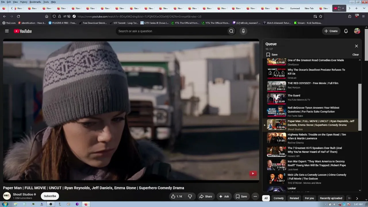
Task: Click the picture-in-picture icon in the address bar
Action: coord(315,16)
